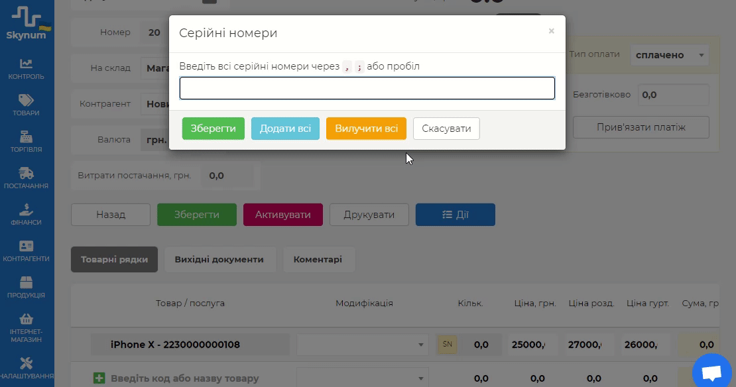736x387 pixels.
Task: Open the Продукція box icon
Action: (26, 287)
